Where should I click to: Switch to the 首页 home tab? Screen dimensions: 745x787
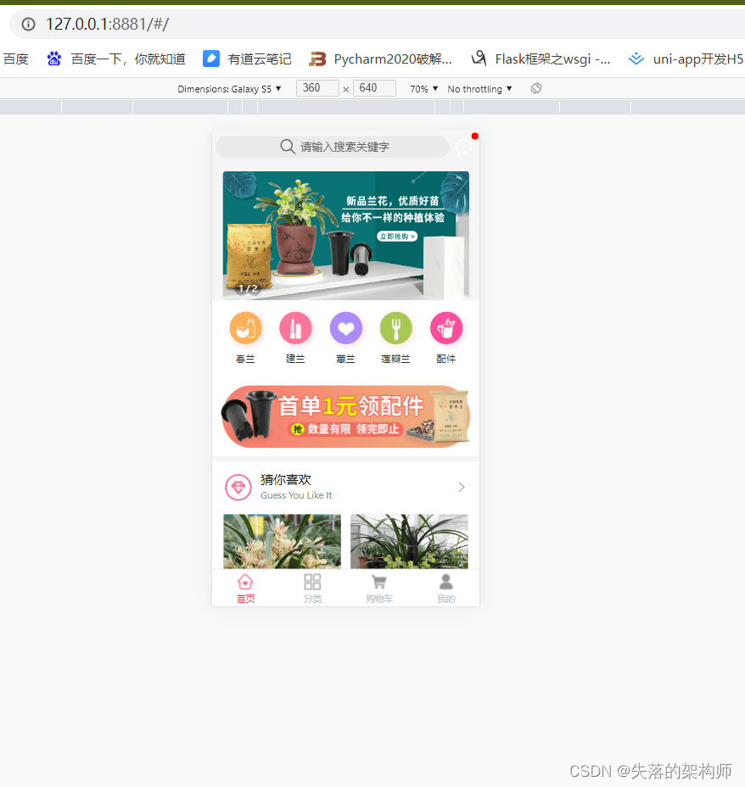tap(245, 588)
